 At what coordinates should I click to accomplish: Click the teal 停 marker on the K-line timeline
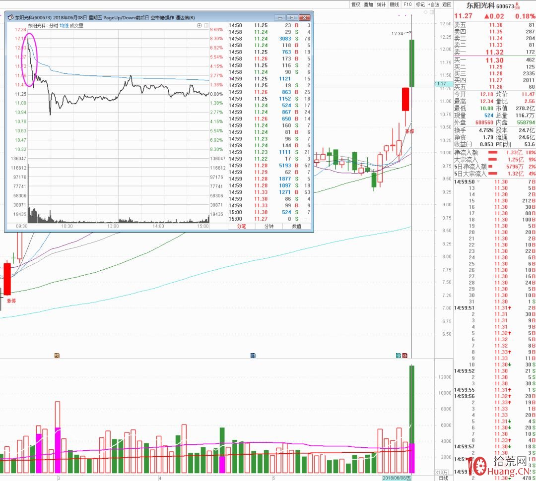click(x=399, y=356)
